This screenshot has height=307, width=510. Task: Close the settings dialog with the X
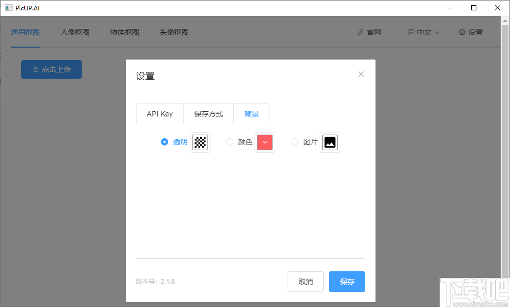tap(361, 74)
